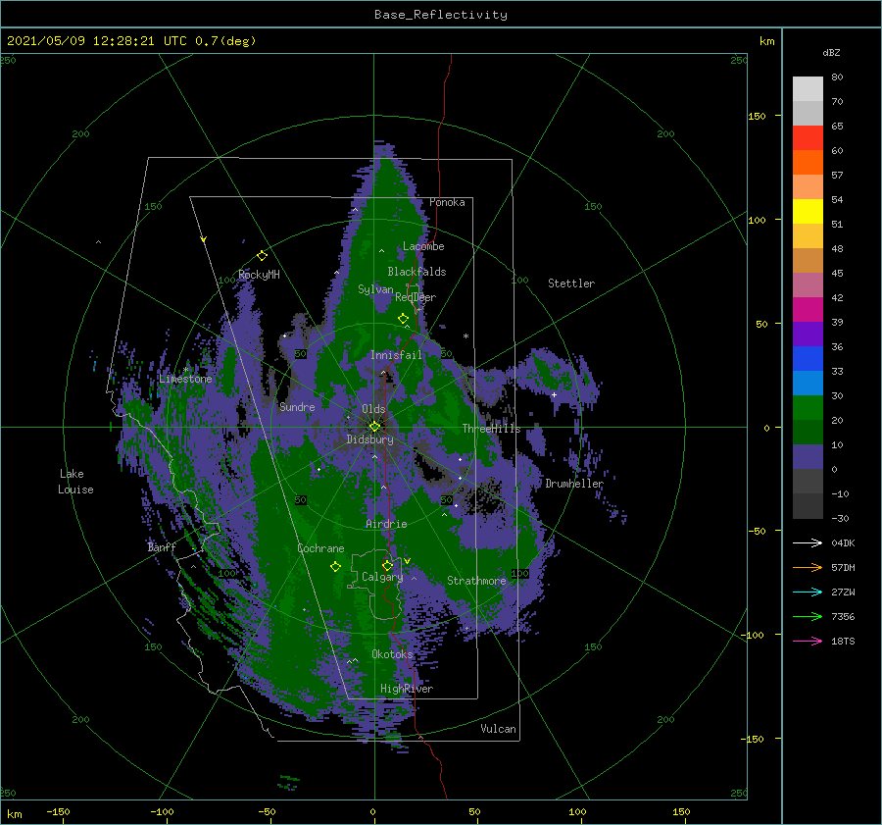
Task: Click the Drumheller city label
Action: (x=574, y=484)
